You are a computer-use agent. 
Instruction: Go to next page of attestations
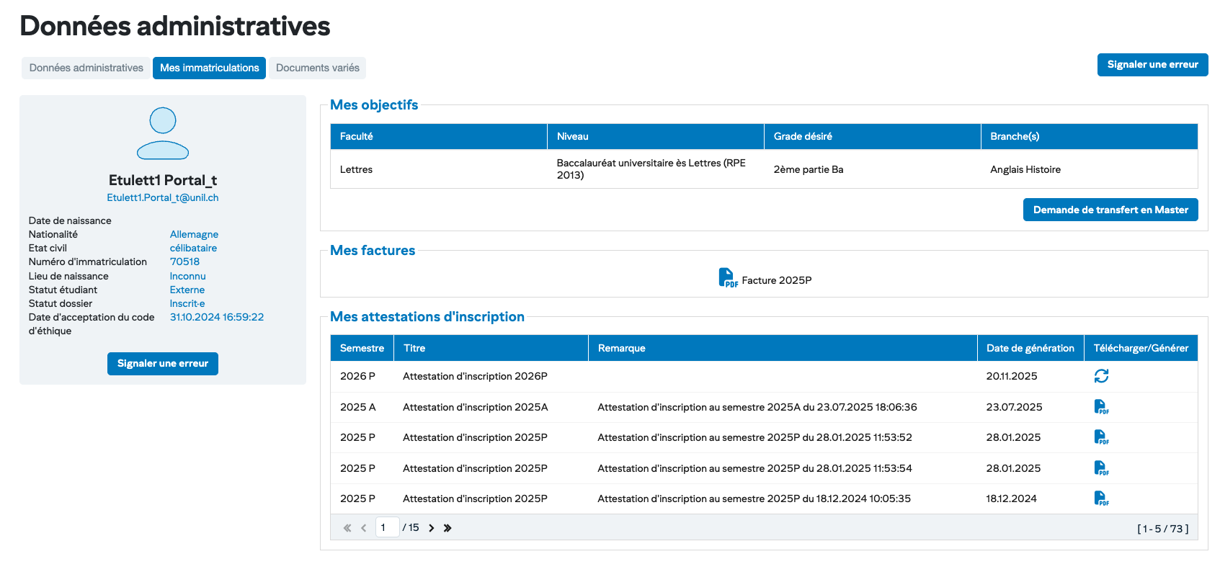click(x=432, y=528)
